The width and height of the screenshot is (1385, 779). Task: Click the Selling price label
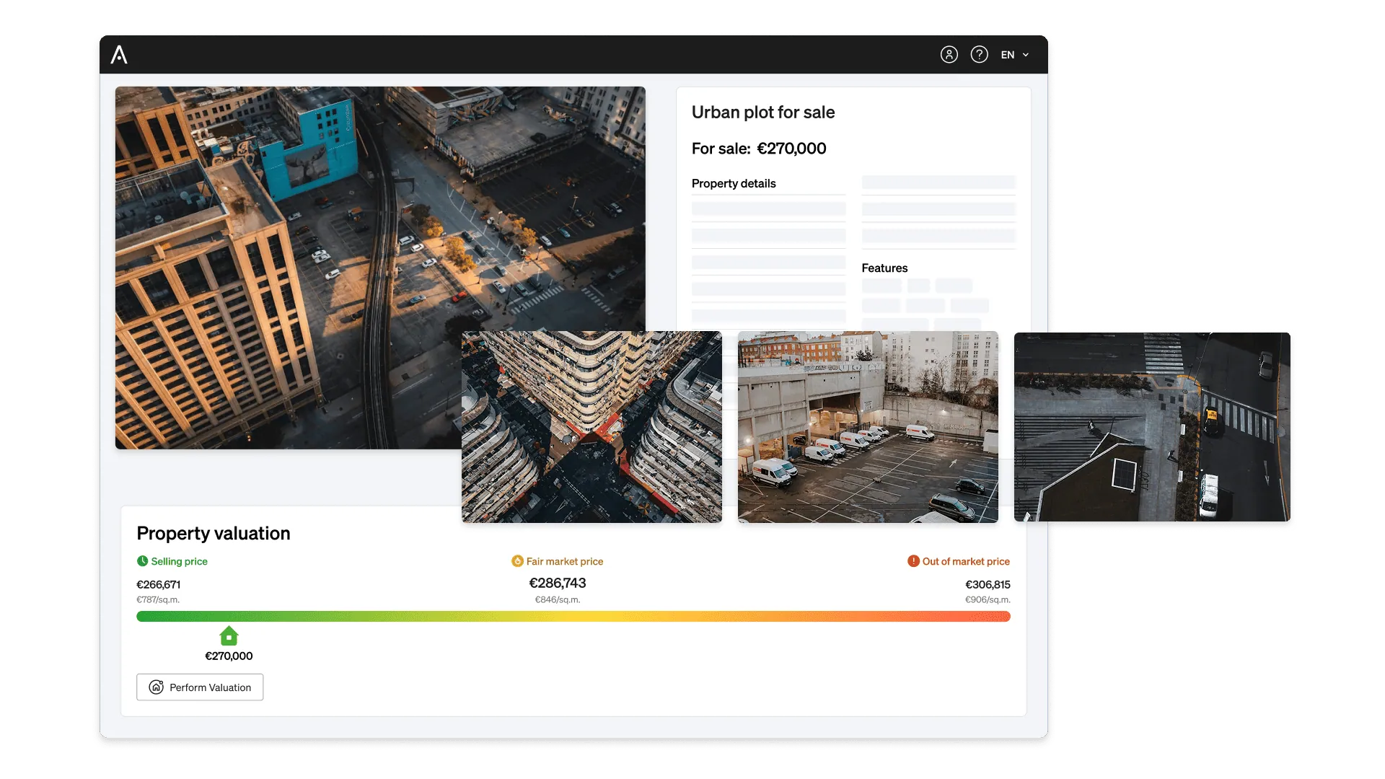pyautogui.click(x=179, y=561)
